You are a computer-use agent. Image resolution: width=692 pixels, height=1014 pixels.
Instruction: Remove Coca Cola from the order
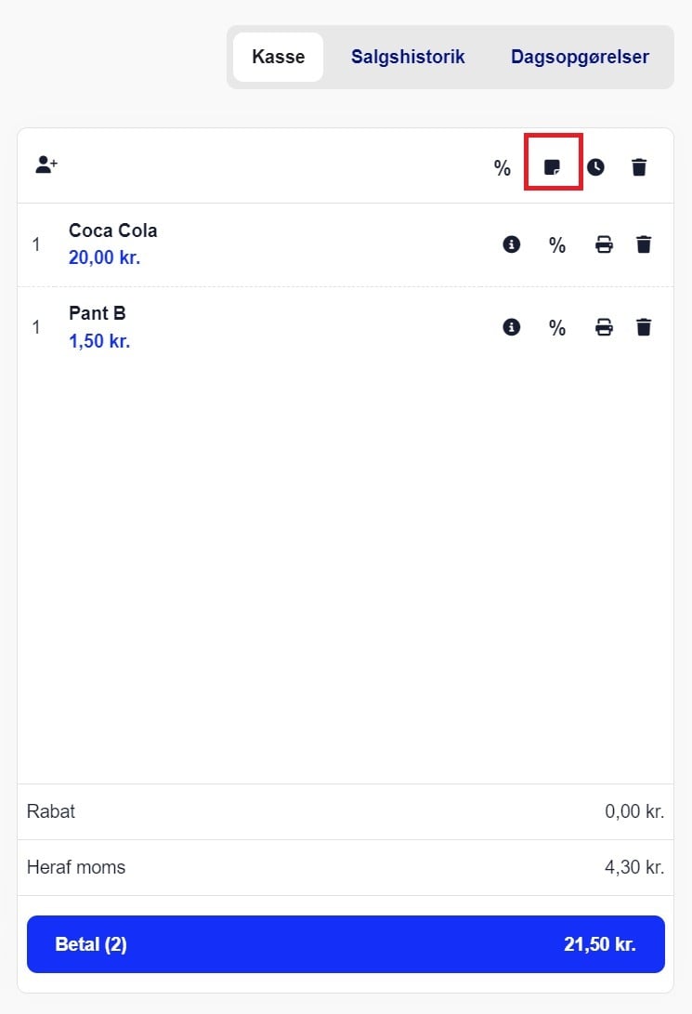click(644, 244)
